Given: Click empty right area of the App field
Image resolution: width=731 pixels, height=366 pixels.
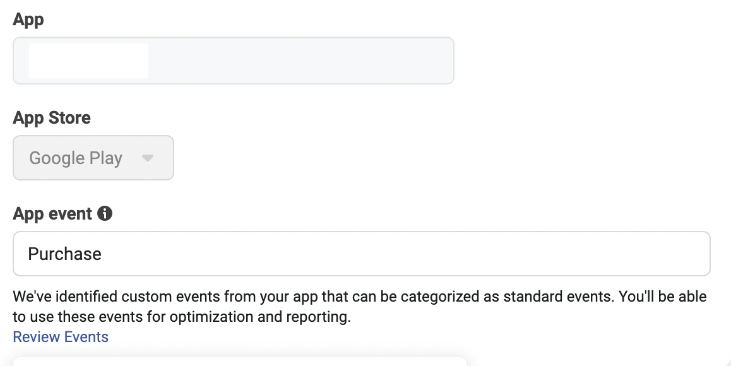Looking at the screenshot, I should 347,61.
